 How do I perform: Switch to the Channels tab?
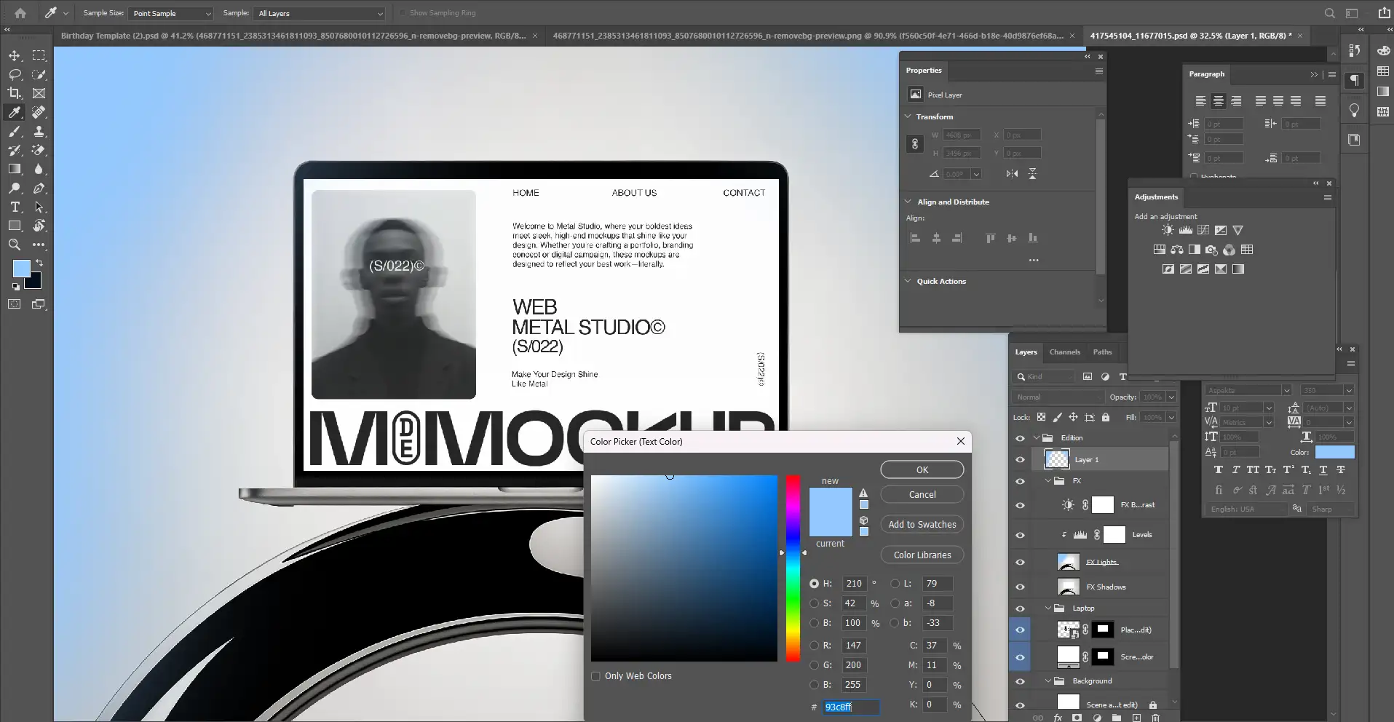click(x=1065, y=352)
